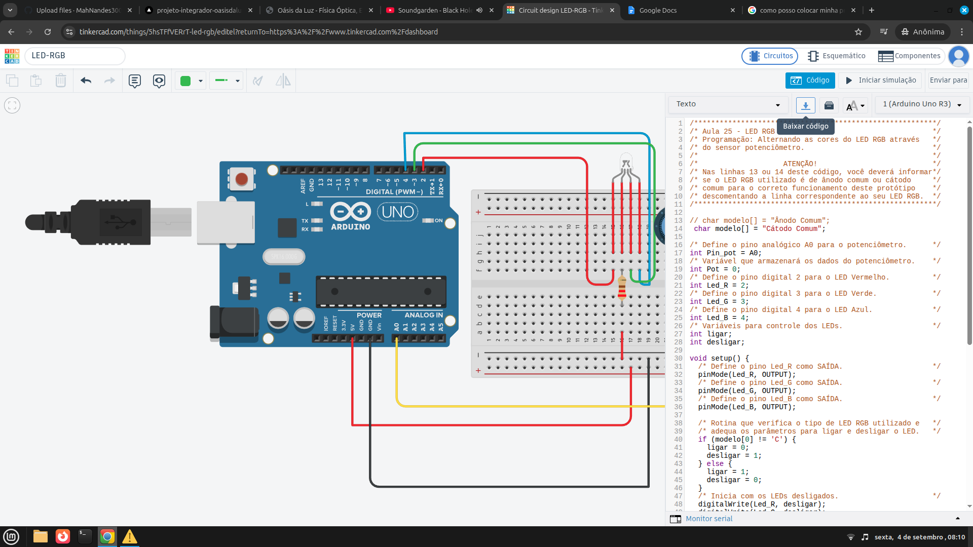Image resolution: width=973 pixels, height=547 pixels.
Task: Click the mirror component icon
Action: [283, 81]
